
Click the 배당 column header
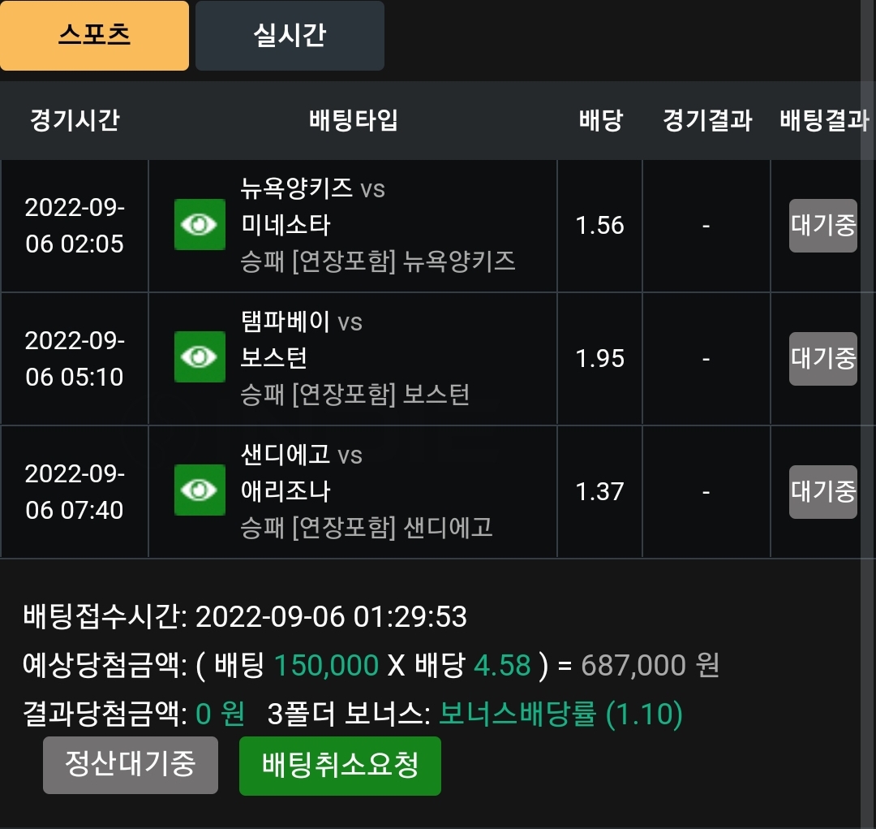click(600, 120)
